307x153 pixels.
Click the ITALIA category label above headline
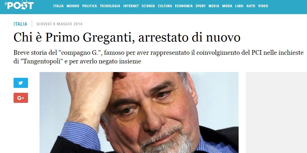(20, 24)
